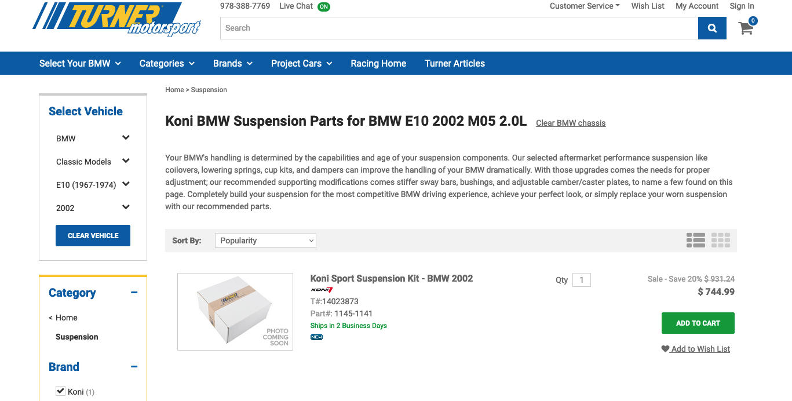Uncheck the Koni brand filter
This screenshot has width=792, height=401.
[x=60, y=391]
